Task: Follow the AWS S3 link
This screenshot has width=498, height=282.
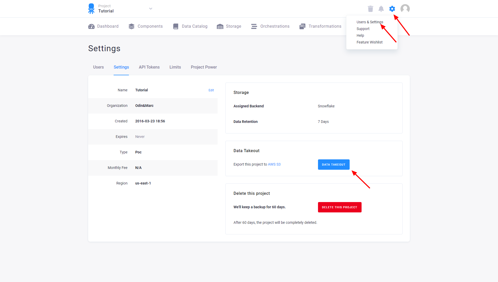Action: coord(274,165)
